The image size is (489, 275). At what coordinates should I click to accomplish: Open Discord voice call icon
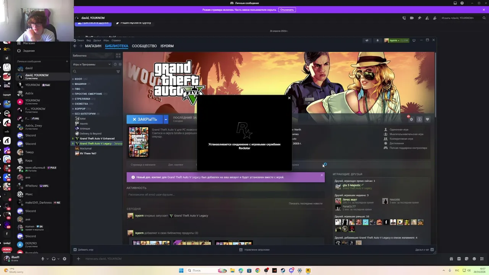tap(404, 18)
